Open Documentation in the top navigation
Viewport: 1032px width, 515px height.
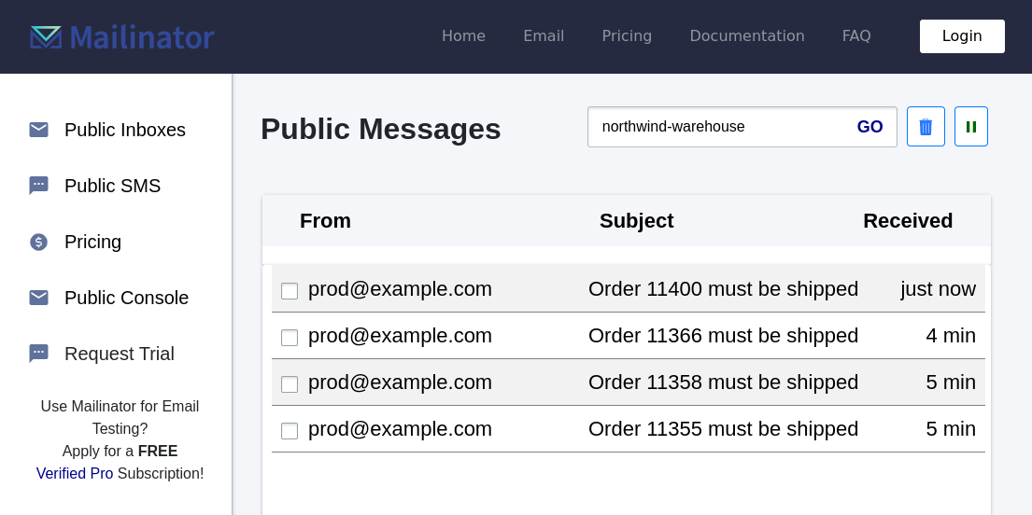[x=747, y=36]
